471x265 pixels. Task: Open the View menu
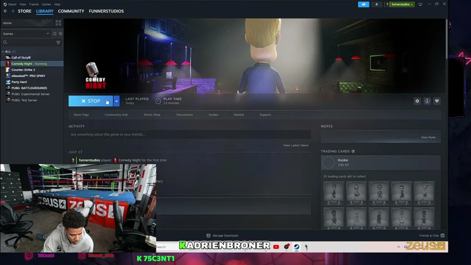[23, 4]
